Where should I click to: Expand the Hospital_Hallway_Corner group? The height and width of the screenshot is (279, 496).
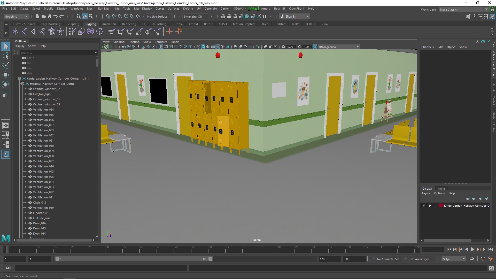click(23, 83)
